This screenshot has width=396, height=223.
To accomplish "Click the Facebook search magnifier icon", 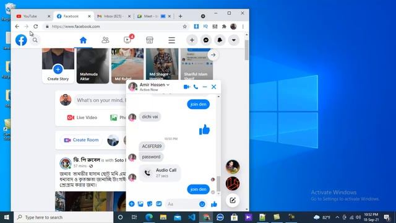I will click(35, 40).
